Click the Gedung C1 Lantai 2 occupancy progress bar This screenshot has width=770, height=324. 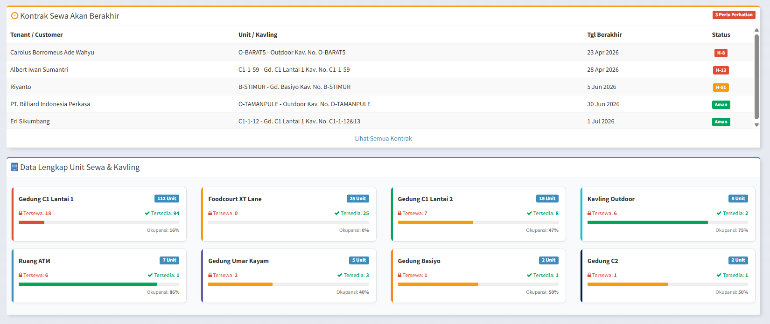477,223
